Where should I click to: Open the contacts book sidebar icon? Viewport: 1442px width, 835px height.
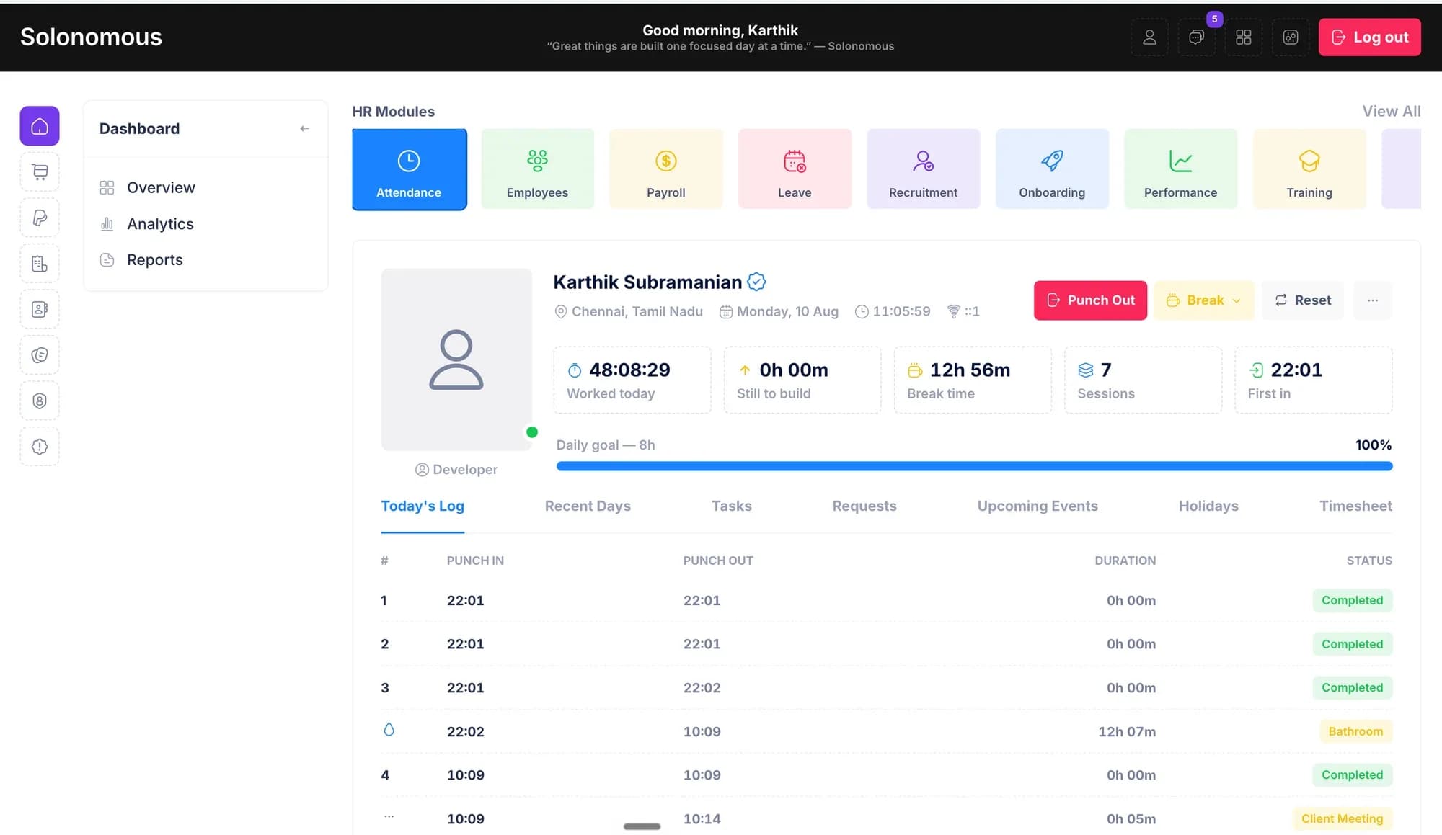point(40,309)
